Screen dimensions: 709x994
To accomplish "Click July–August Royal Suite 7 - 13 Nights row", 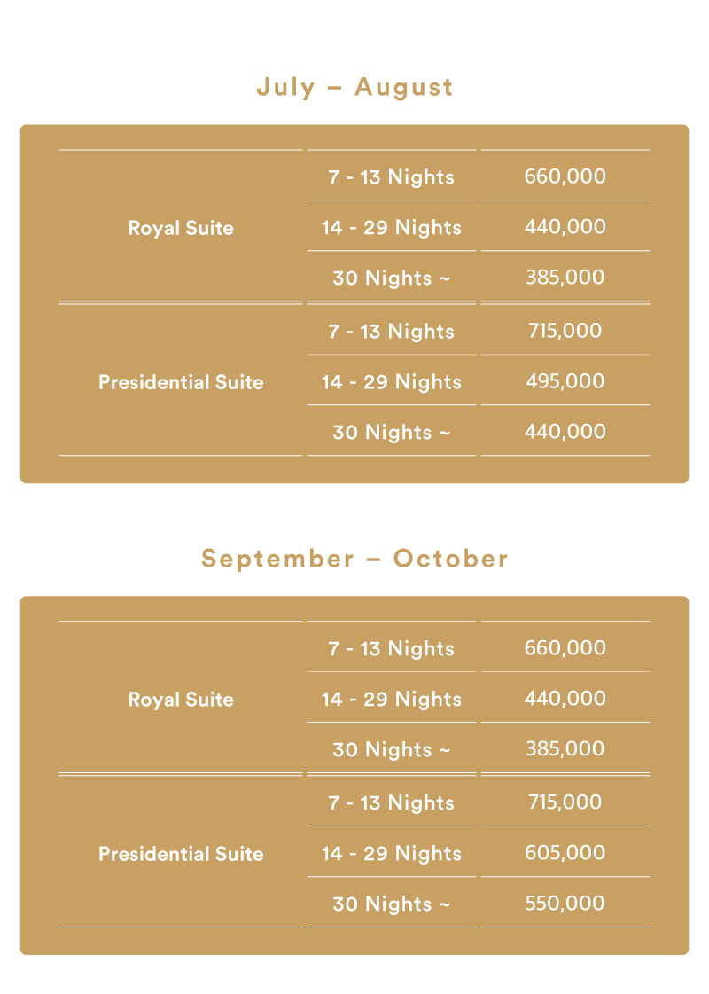I will (x=479, y=176).
